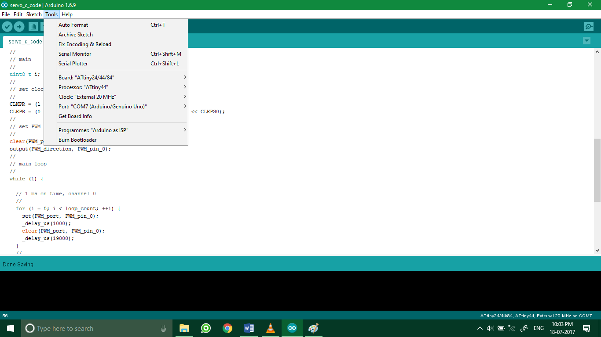
Task: Click Get Board Info
Action: 116,116
